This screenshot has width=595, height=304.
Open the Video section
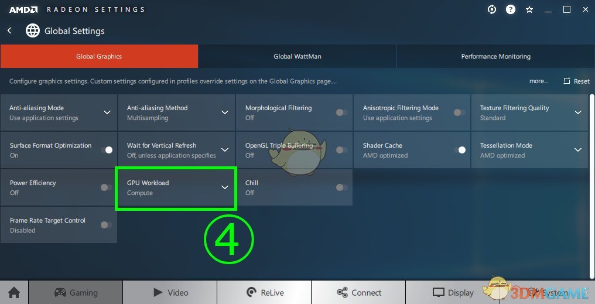pos(170,293)
